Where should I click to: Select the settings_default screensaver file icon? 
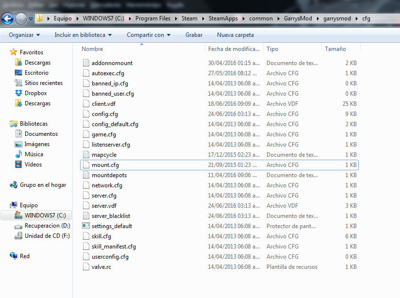point(86,226)
